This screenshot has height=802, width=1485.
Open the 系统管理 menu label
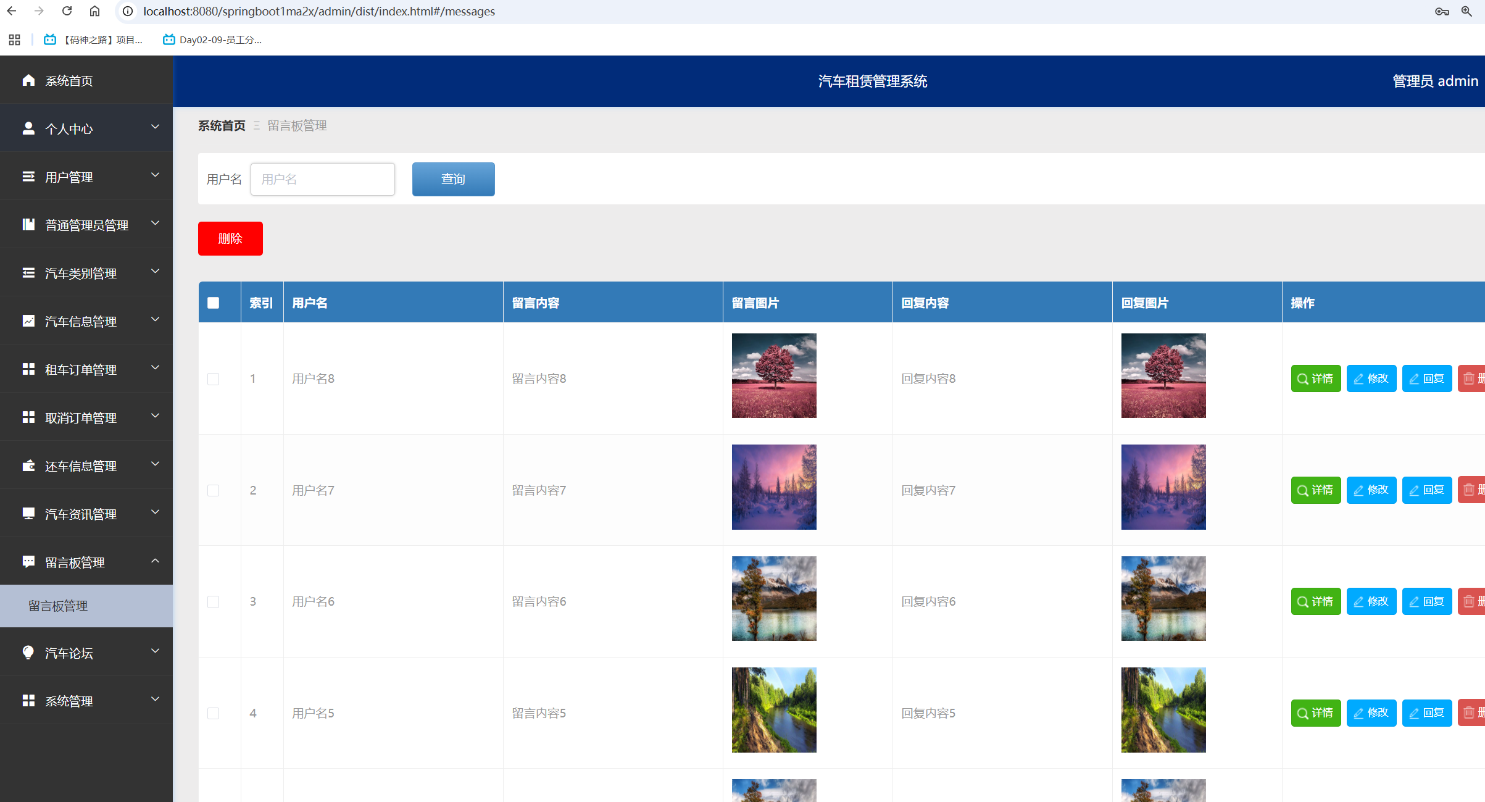[69, 701]
